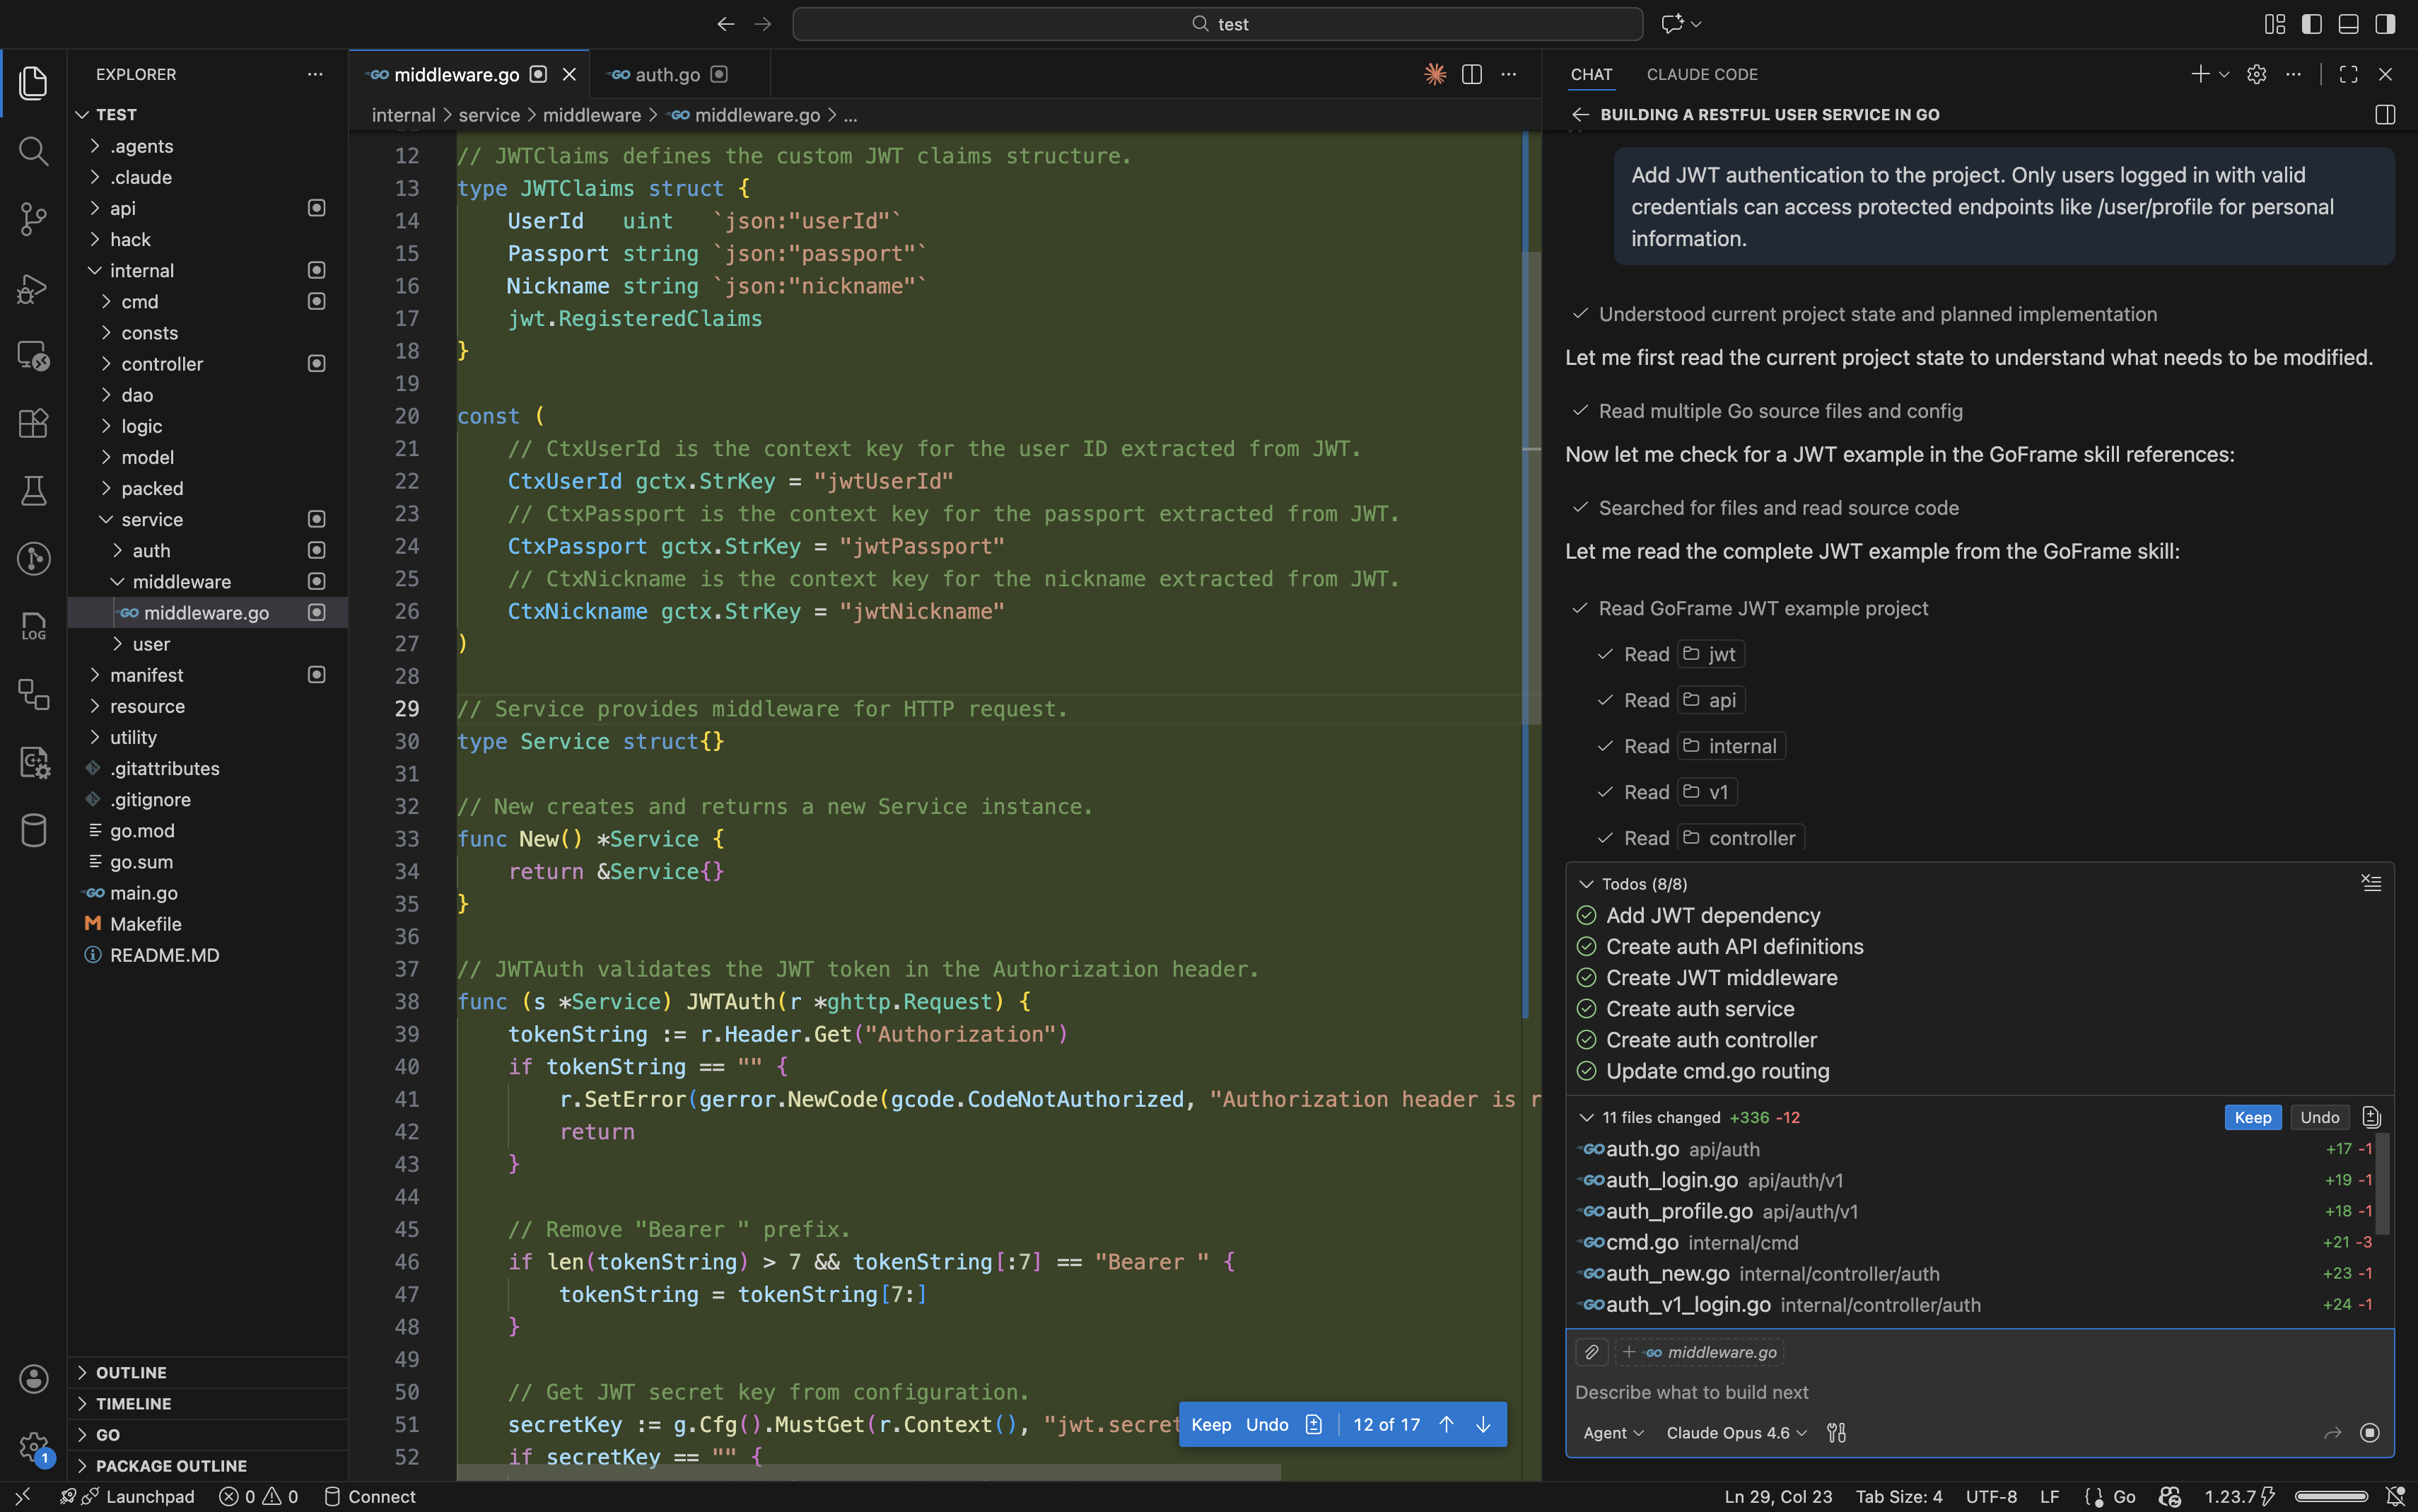Toggle notifications bell in status bar
This screenshot has width=2418, height=1512.
(x=2395, y=1497)
